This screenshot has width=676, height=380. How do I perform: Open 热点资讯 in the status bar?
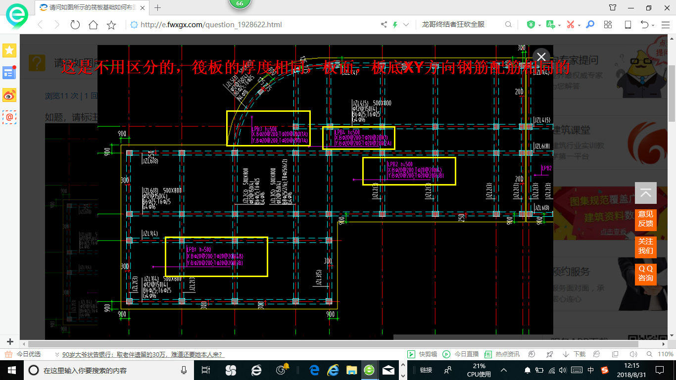click(502, 354)
